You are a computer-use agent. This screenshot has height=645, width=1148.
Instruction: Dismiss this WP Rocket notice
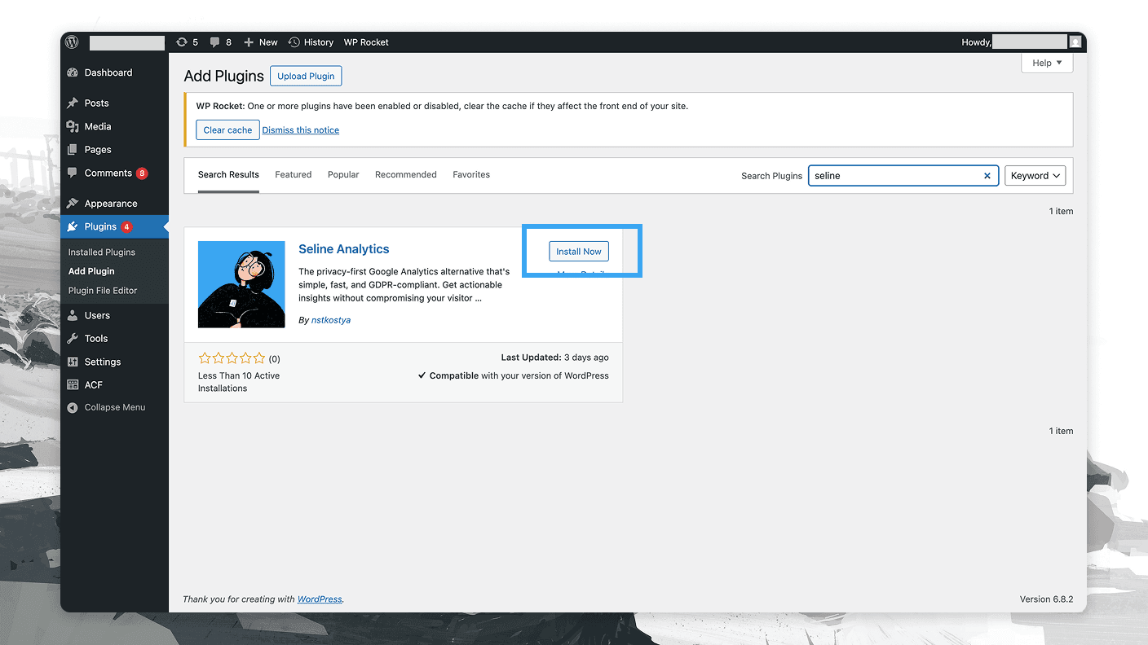coord(301,130)
